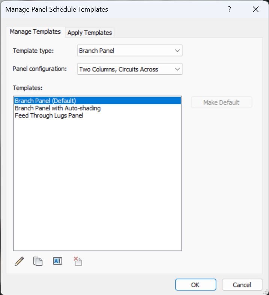The width and height of the screenshot is (269, 295).
Task: Open the Template type dropdown
Action: [x=130, y=50]
